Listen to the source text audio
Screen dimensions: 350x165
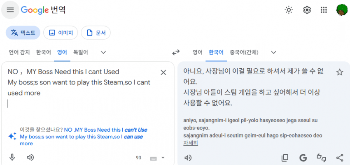(x=30, y=158)
